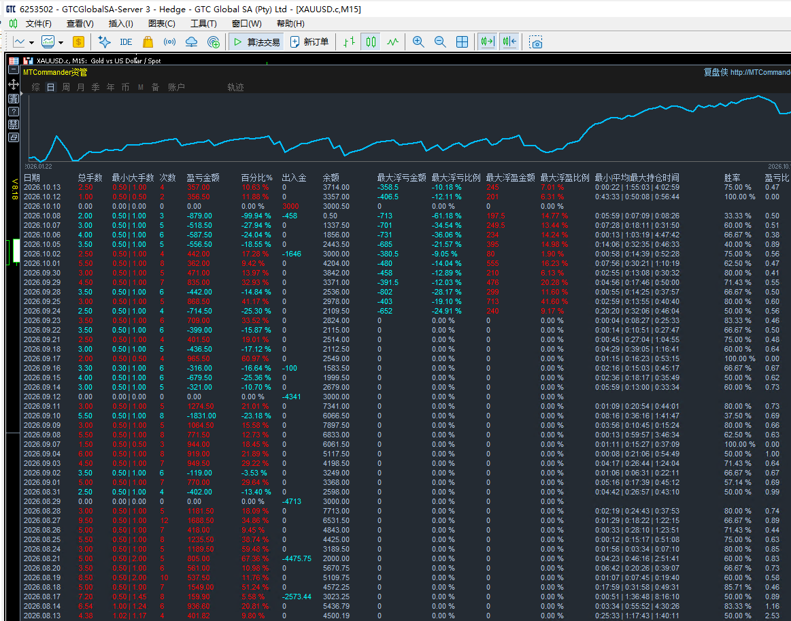Open the question mark help icon
This screenshot has height=621, width=791.
(14, 112)
